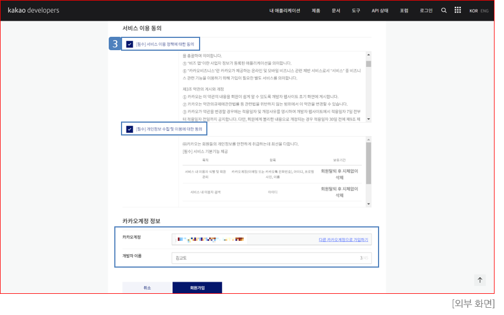The height and width of the screenshot is (315, 504).
Task: Open the 포럼 menu item
Action: point(404,11)
